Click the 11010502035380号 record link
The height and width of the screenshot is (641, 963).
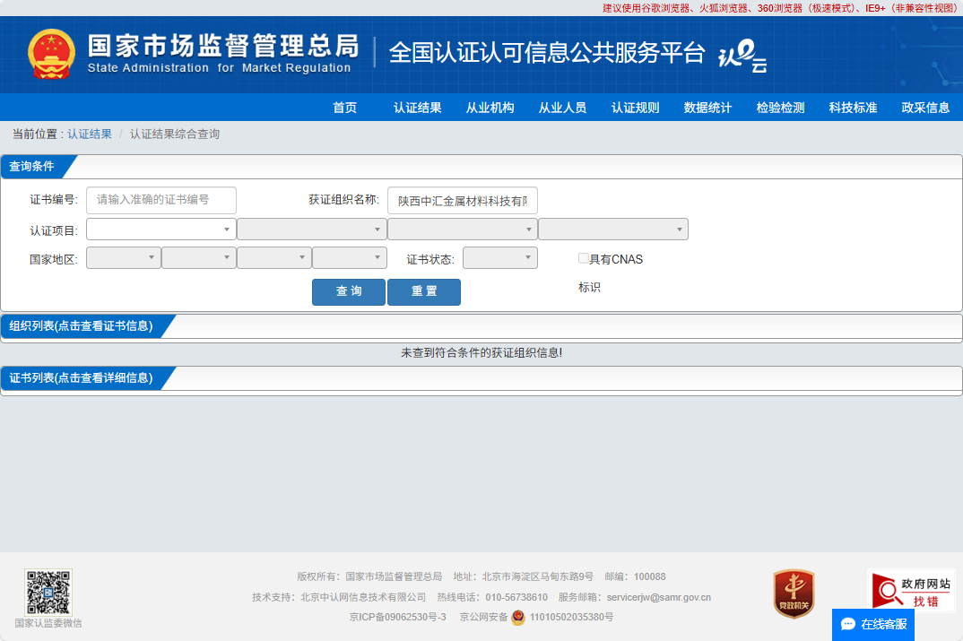point(572,617)
